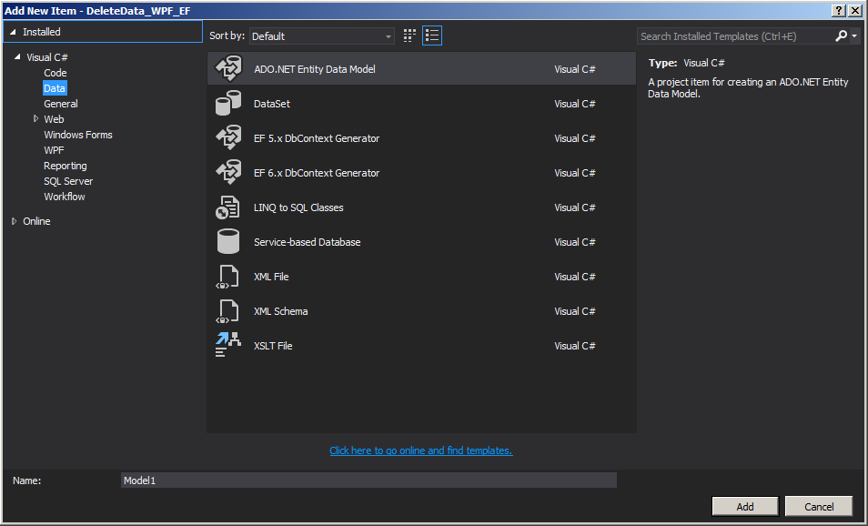The width and height of the screenshot is (868, 526).
Task: Select the EF 6.x DbContext Generator icon
Action: click(227, 173)
